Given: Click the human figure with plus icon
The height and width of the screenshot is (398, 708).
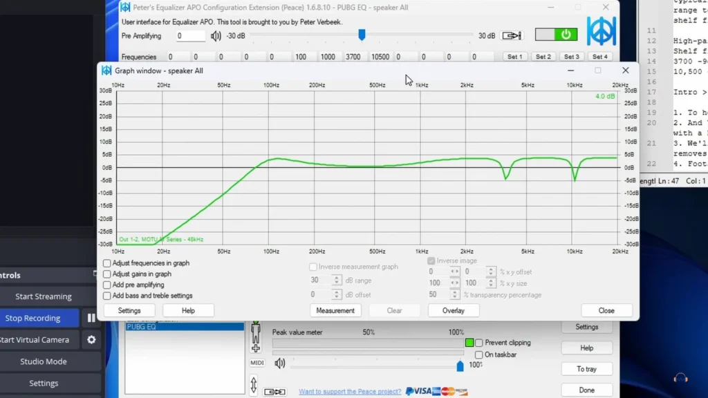Looking at the screenshot, I should 256,337.
